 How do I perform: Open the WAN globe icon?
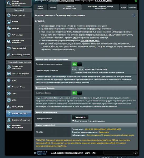9,80
